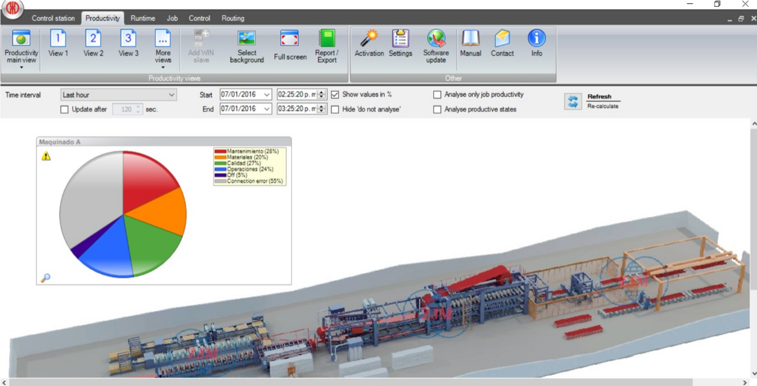The image size is (757, 386).
Task: Tick Analyse only job productivity
Action: coord(437,95)
